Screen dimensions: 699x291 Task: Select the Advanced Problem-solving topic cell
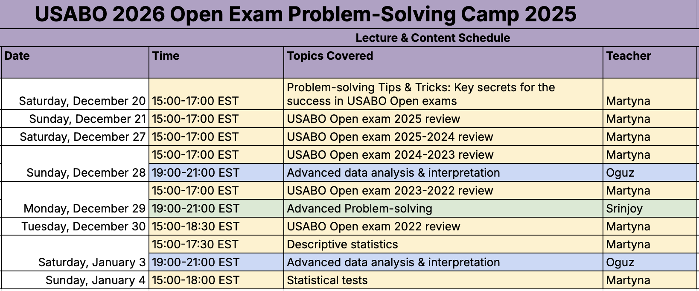tap(443, 209)
